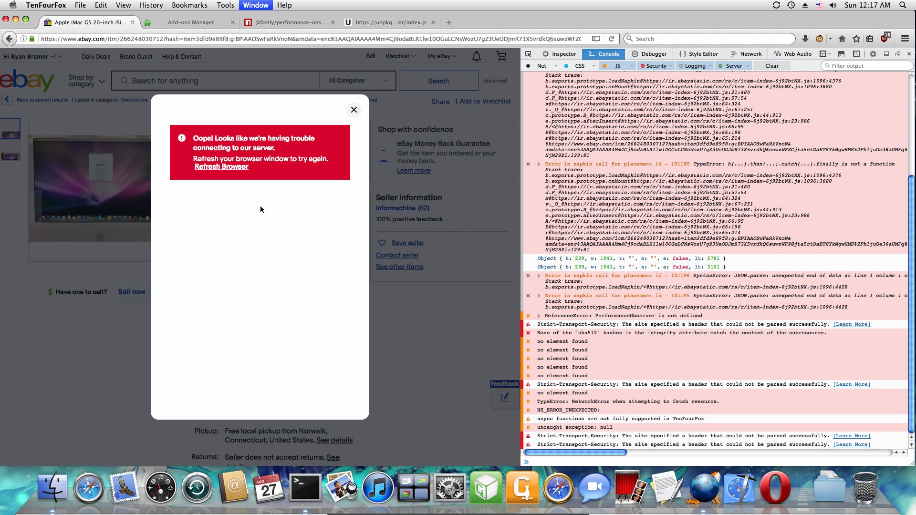Open Finder from the Dock
This screenshot has height=515, width=916.
(x=52, y=487)
